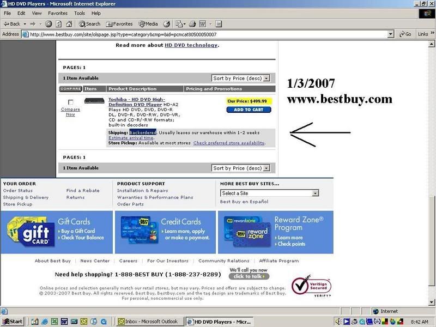Launch Excel from Quick Launch

[55, 322]
